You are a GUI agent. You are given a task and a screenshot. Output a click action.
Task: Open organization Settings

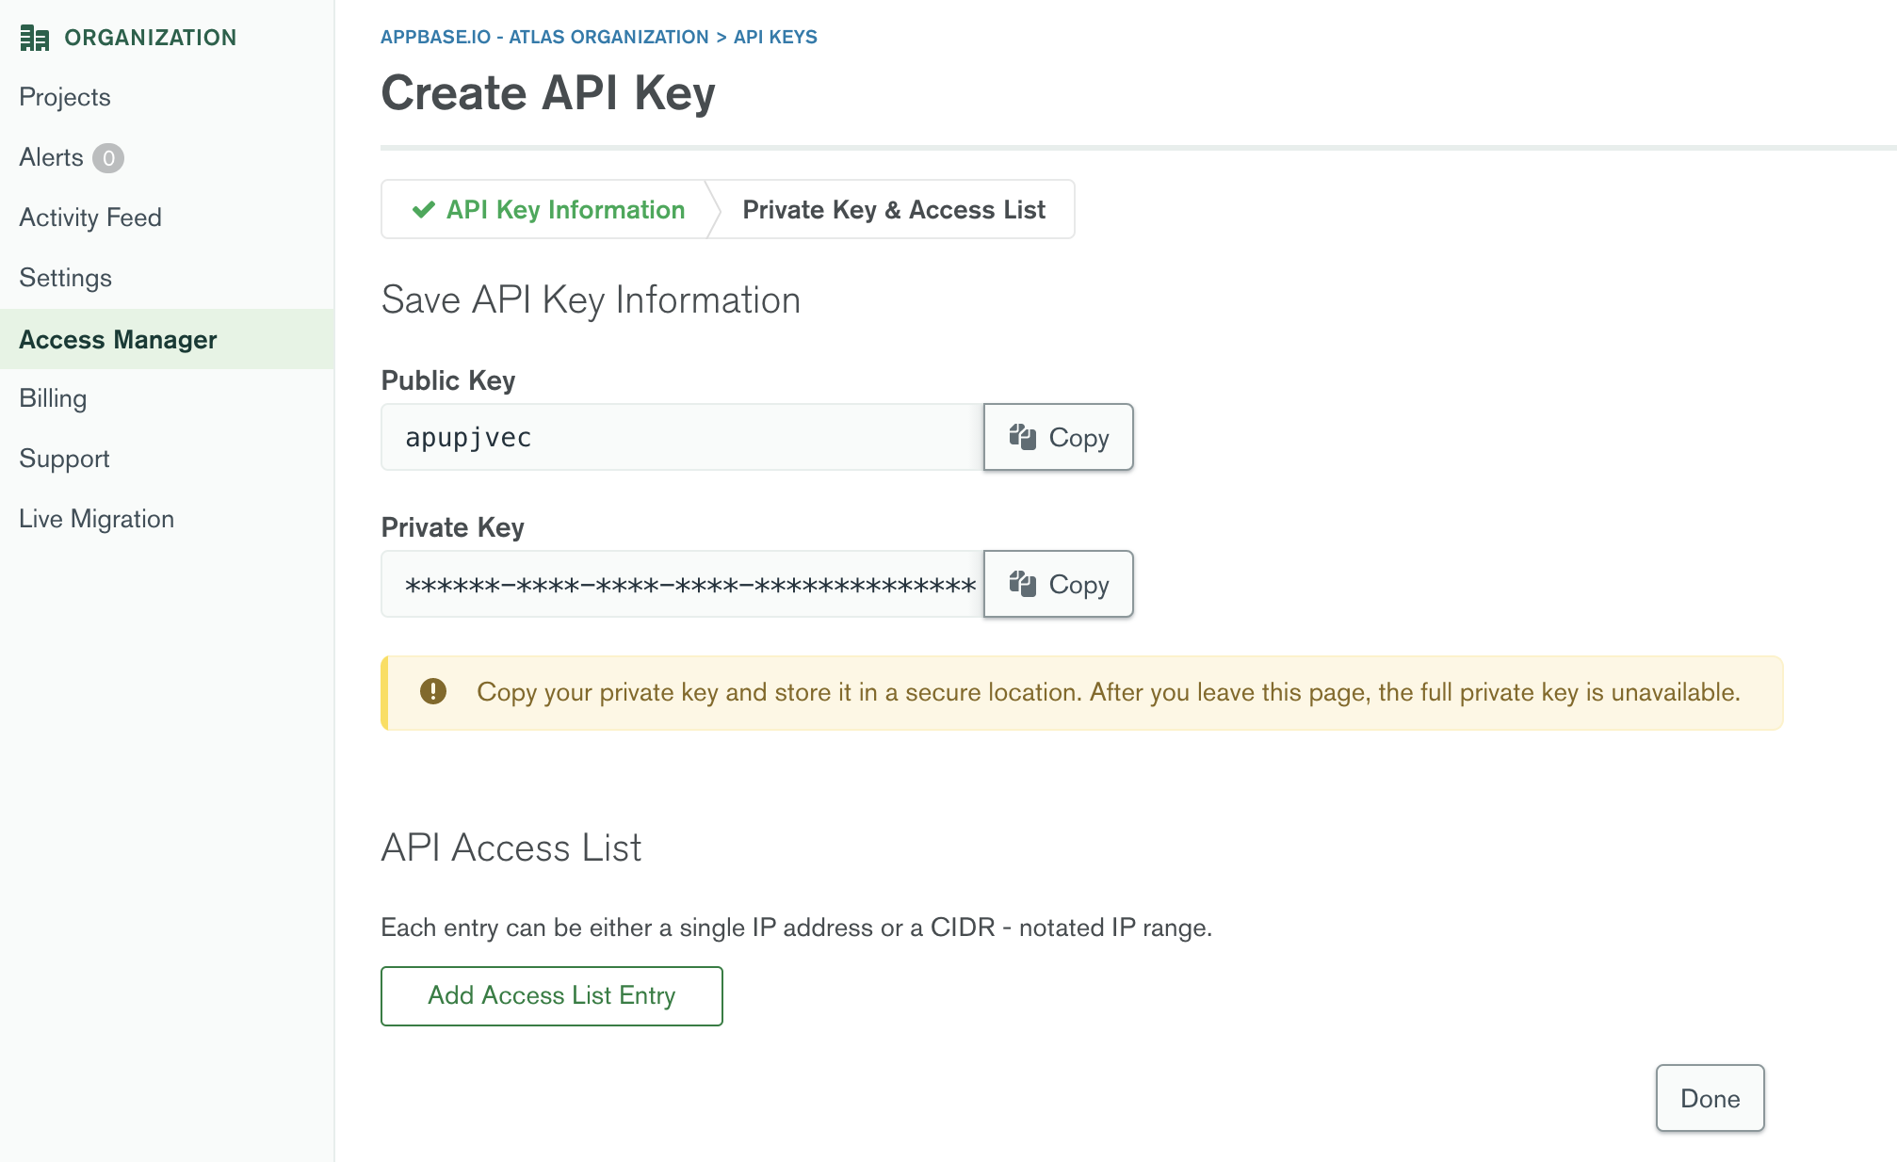65,278
